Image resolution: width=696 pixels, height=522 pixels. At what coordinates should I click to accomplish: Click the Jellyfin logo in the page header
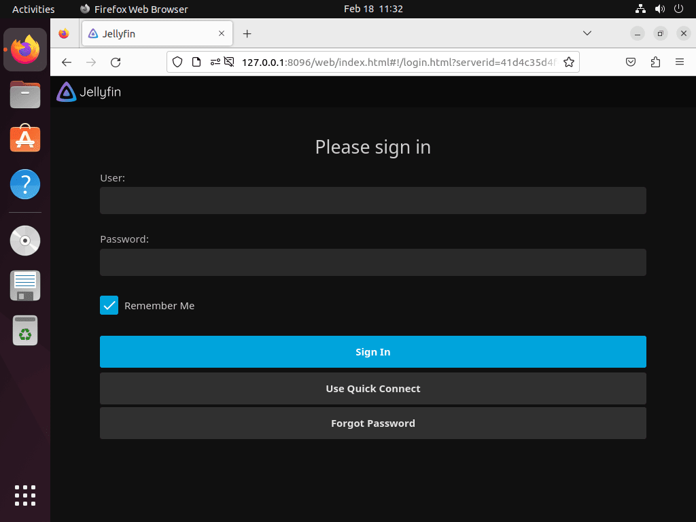point(88,91)
